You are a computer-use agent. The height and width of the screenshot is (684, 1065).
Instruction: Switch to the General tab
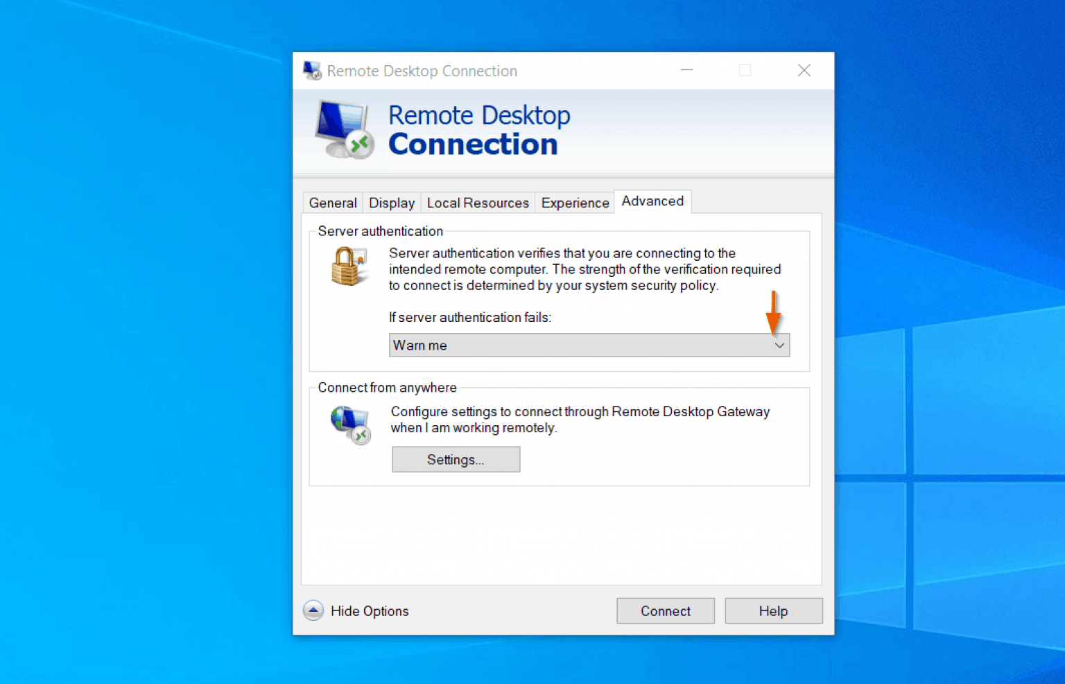332,203
